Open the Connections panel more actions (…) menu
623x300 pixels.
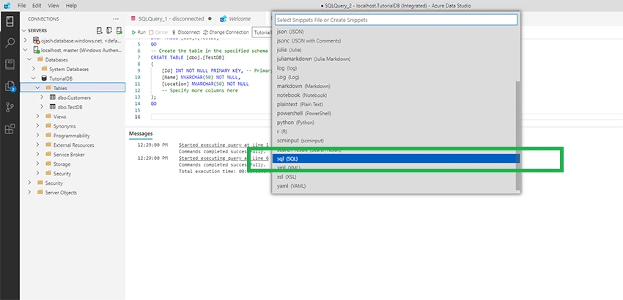(x=116, y=19)
